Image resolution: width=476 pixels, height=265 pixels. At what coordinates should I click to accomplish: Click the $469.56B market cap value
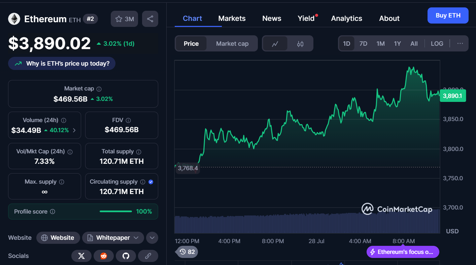tap(70, 99)
